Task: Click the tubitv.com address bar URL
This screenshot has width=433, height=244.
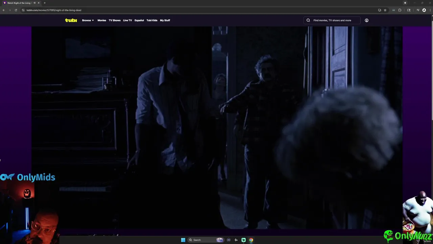Action: coord(54,10)
